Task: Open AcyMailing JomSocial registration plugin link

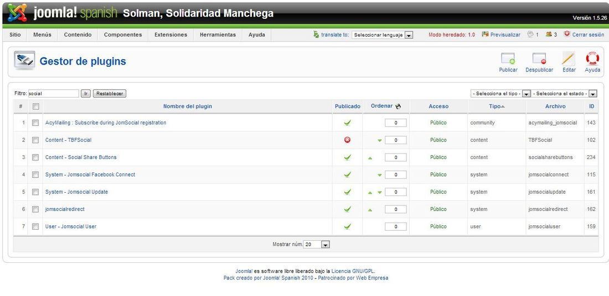Action: pyautogui.click(x=106, y=123)
